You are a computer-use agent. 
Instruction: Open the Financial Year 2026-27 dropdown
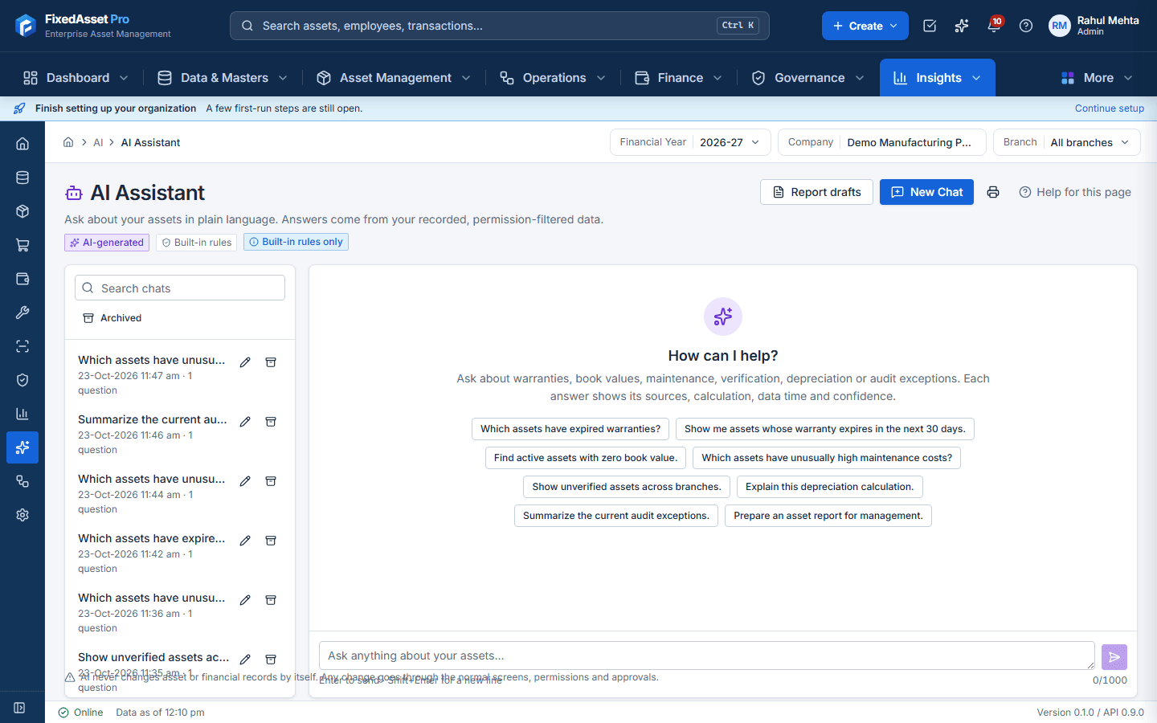click(690, 142)
